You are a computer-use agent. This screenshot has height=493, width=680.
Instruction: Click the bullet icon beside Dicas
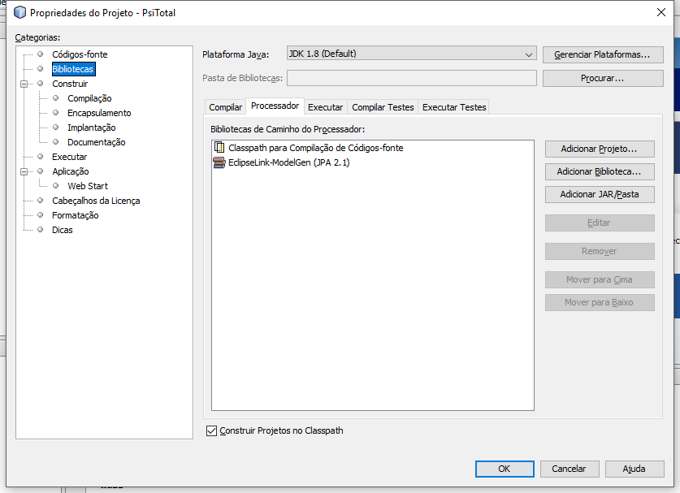click(x=41, y=229)
